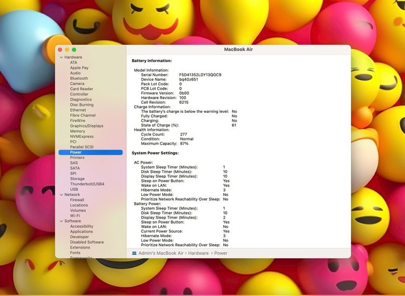
Task: Collapse the Software section chevron
Action: [x=62, y=221]
